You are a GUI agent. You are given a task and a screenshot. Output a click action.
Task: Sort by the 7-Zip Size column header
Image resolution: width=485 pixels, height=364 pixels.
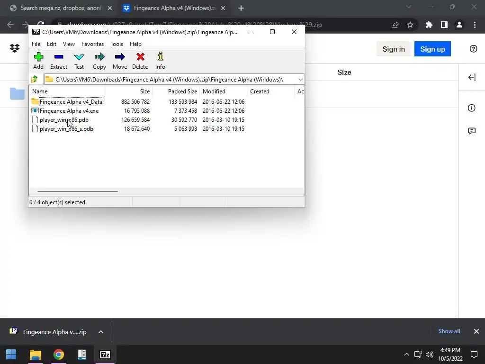(129, 91)
